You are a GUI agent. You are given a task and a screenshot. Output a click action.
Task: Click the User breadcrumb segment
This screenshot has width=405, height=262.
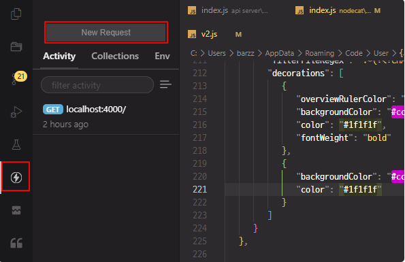point(381,53)
